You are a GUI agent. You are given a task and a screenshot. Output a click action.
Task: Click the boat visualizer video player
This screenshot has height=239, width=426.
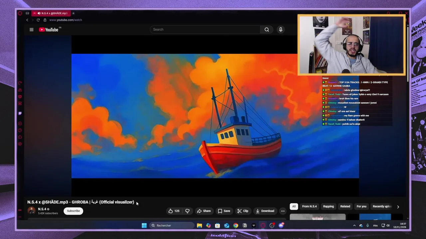(215, 116)
